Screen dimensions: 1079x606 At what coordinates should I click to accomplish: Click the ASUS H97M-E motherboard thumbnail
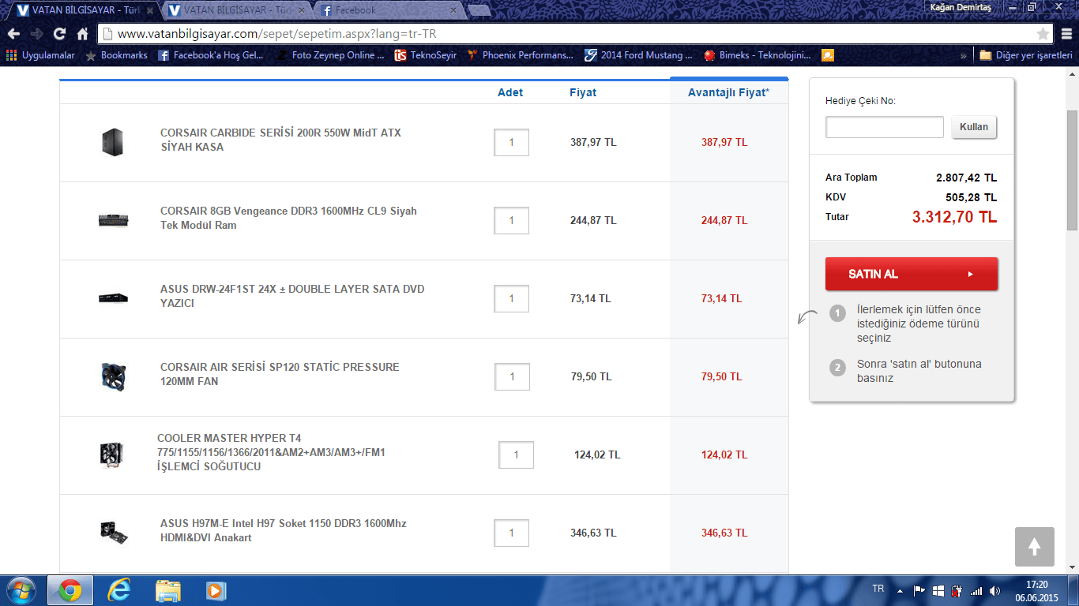pos(114,531)
